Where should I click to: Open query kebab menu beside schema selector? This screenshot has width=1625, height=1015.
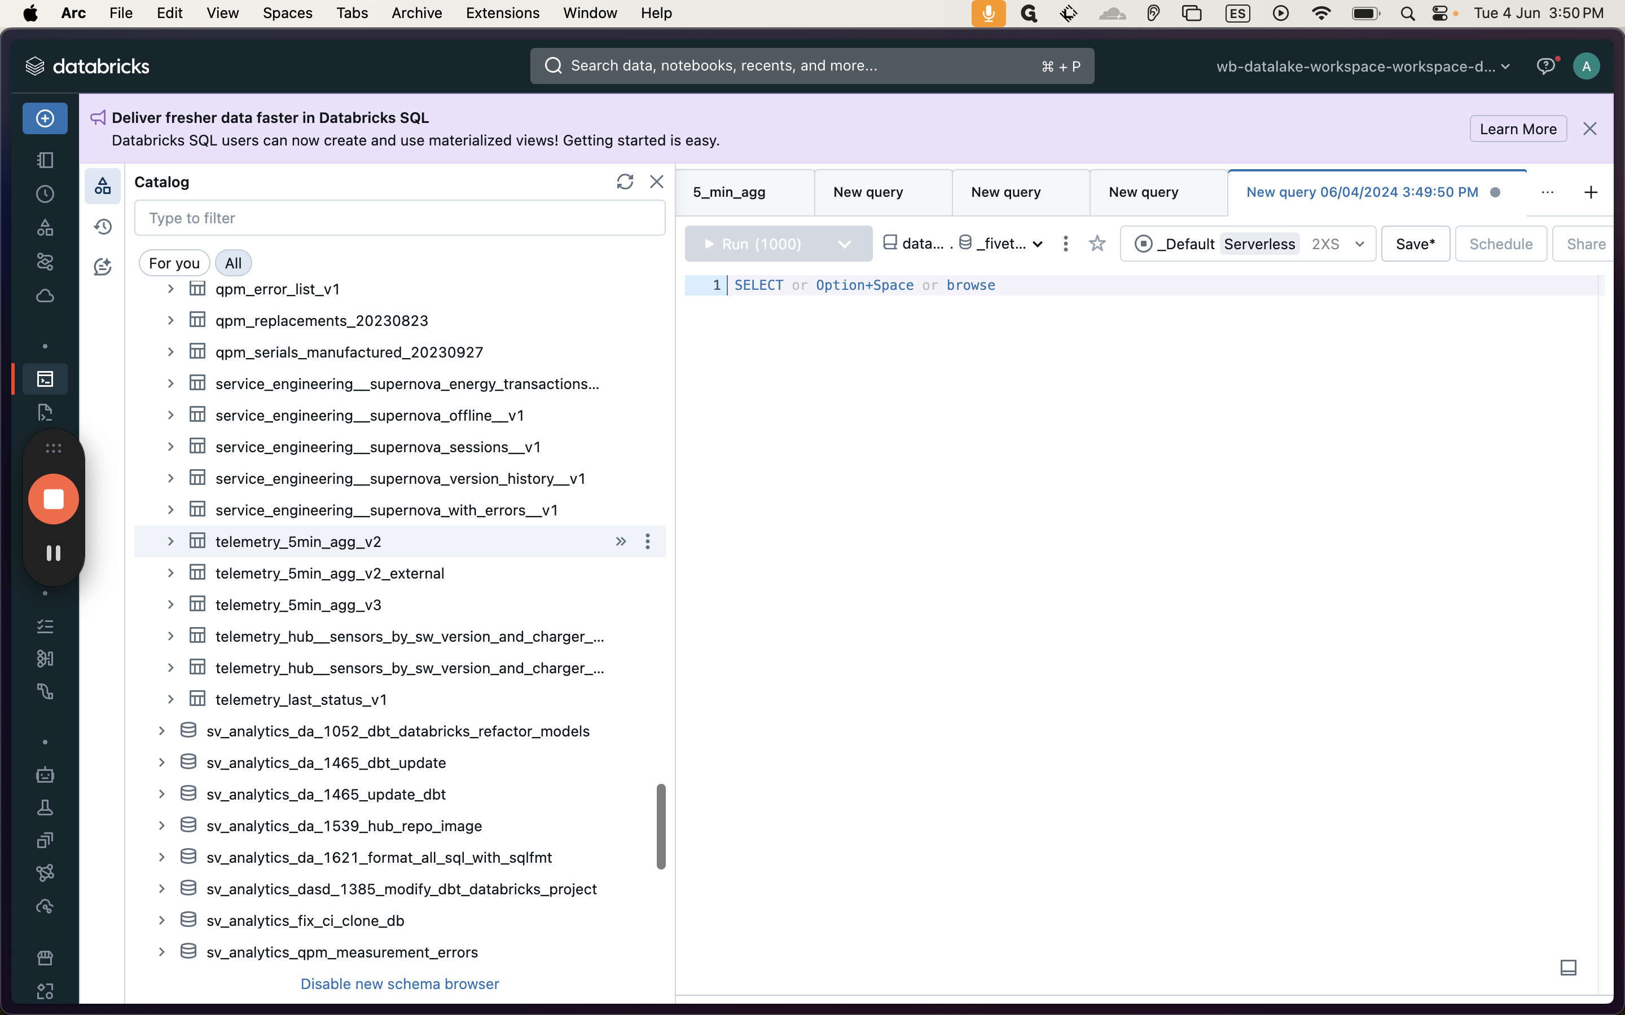pos(1066,243)
